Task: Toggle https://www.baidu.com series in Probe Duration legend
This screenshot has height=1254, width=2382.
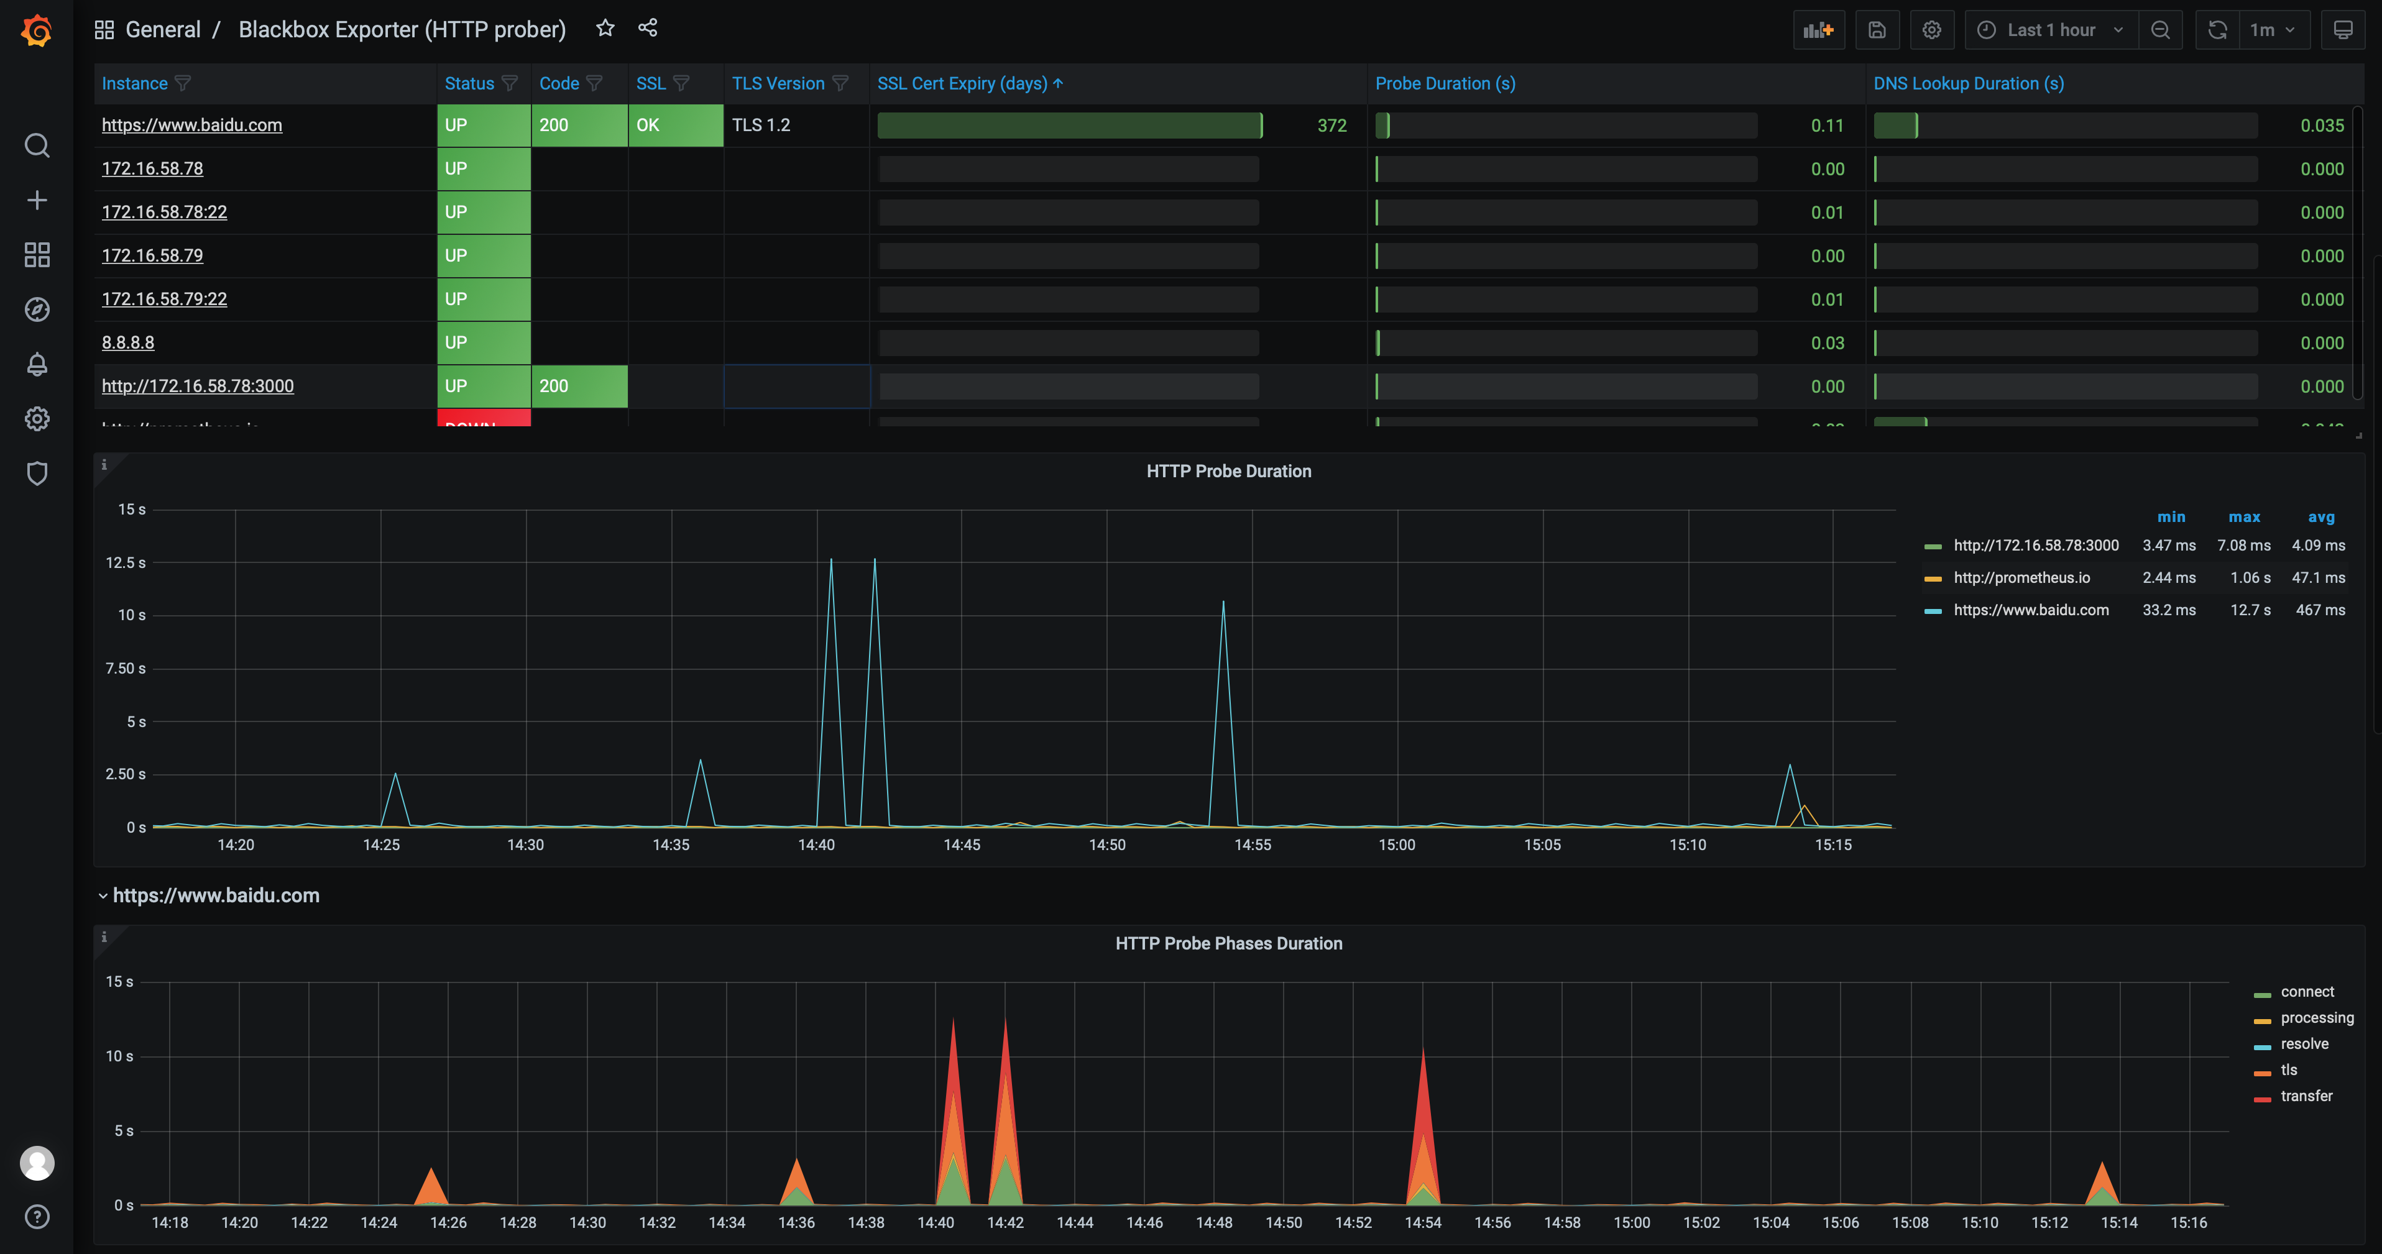Action: (x=2031, y=610)
